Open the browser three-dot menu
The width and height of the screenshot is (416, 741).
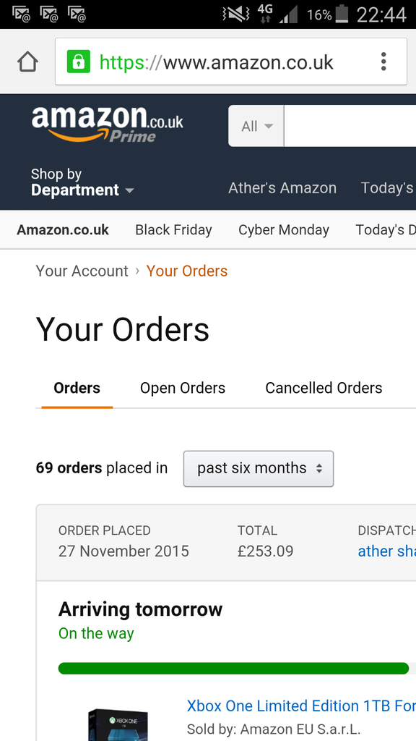pos(383,62)
